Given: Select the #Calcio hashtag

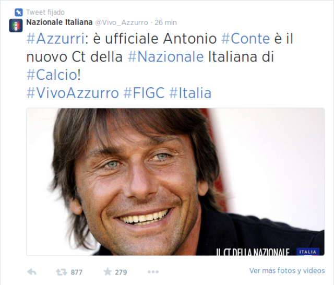Looking at the screenshot, I should point(52,75).
